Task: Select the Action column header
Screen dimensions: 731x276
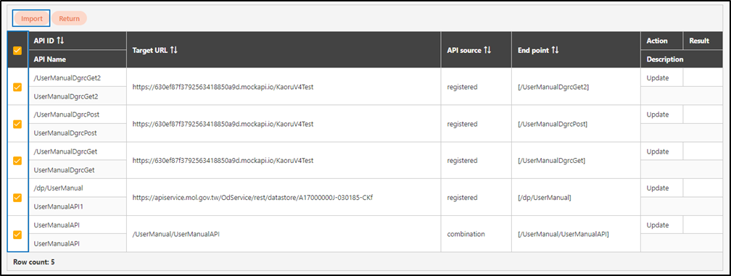Action: pos(661,41)
